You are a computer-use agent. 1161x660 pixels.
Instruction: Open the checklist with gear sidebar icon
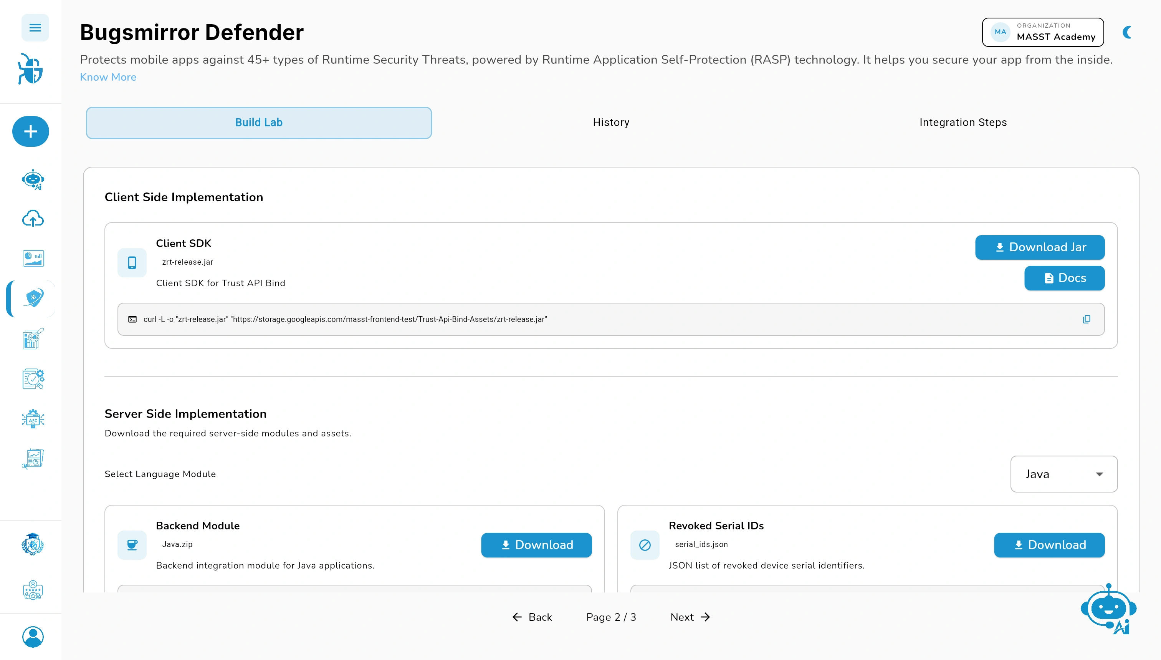pos(33,379)
